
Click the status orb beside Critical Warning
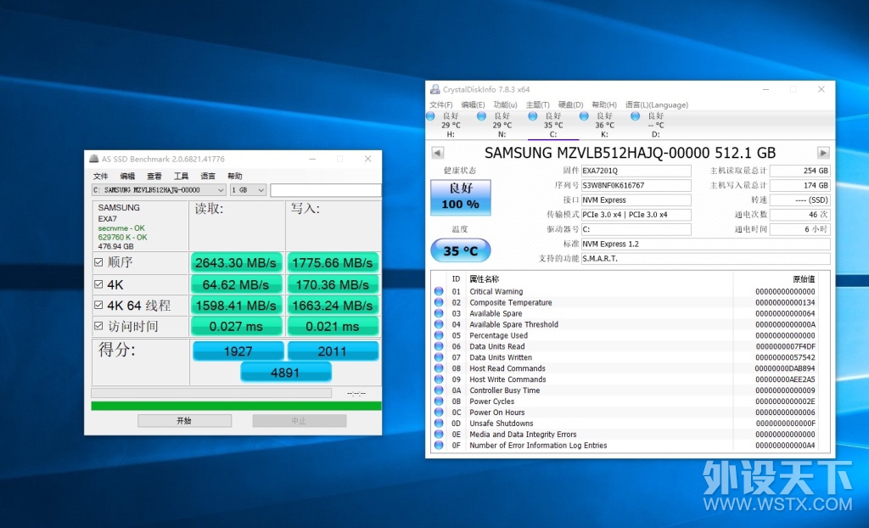point(439,291)
